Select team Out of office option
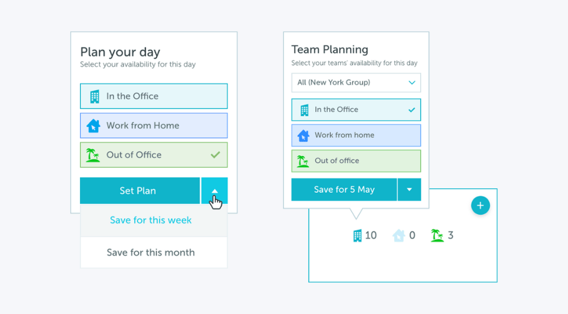The image size is (568, 314). point(356,161)
